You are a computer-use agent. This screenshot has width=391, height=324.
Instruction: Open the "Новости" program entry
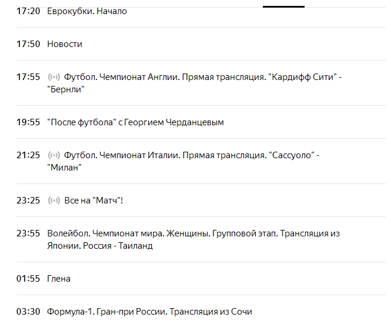[x=65, y=44]
